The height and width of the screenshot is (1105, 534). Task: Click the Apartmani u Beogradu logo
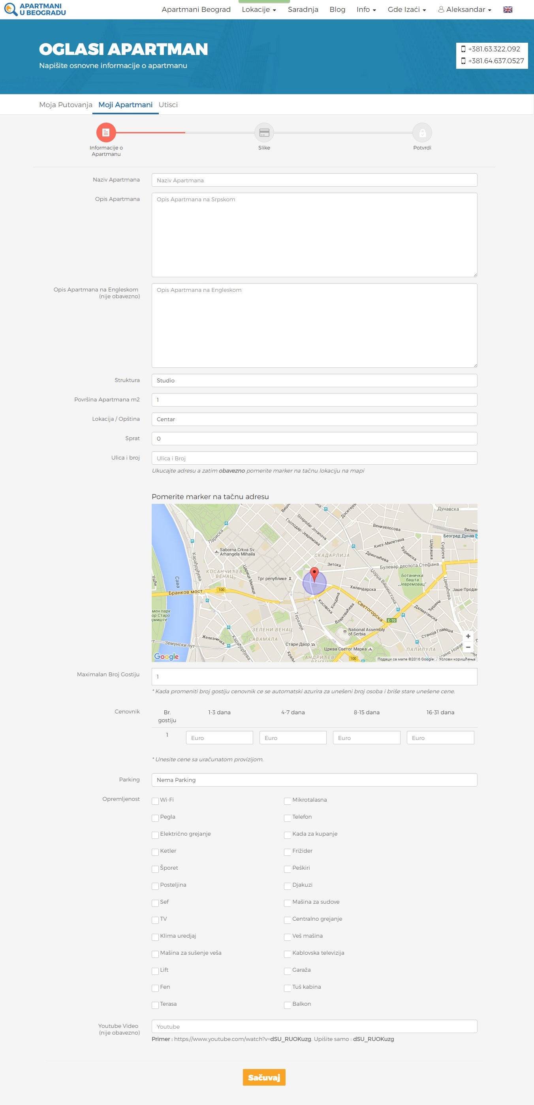pyautogui.click(x=35, y=9)
